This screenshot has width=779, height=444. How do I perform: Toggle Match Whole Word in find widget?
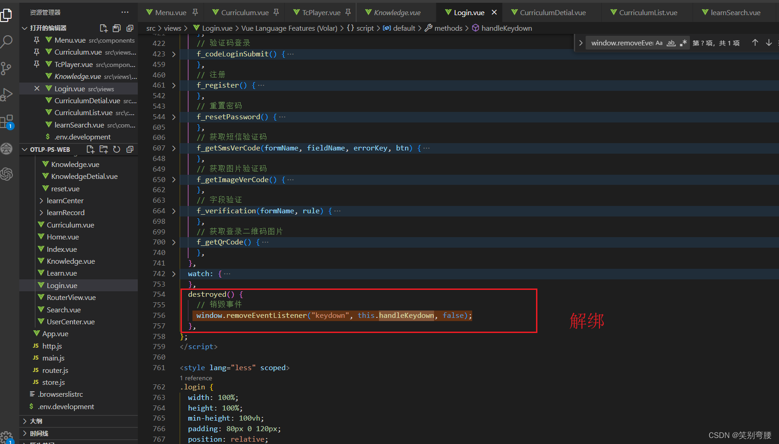(x=671, y=43)
